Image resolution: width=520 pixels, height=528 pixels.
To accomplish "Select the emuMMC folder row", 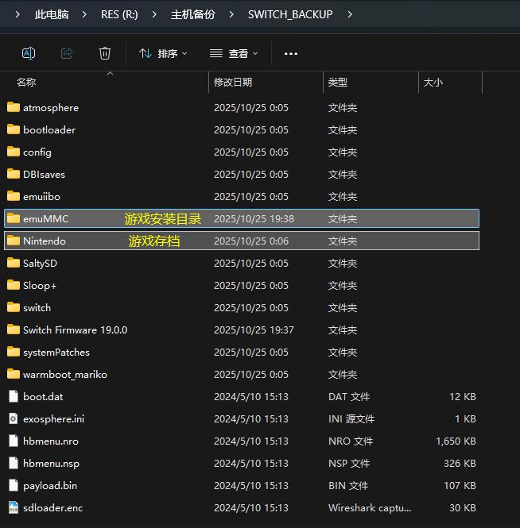I will click(46, 218).
